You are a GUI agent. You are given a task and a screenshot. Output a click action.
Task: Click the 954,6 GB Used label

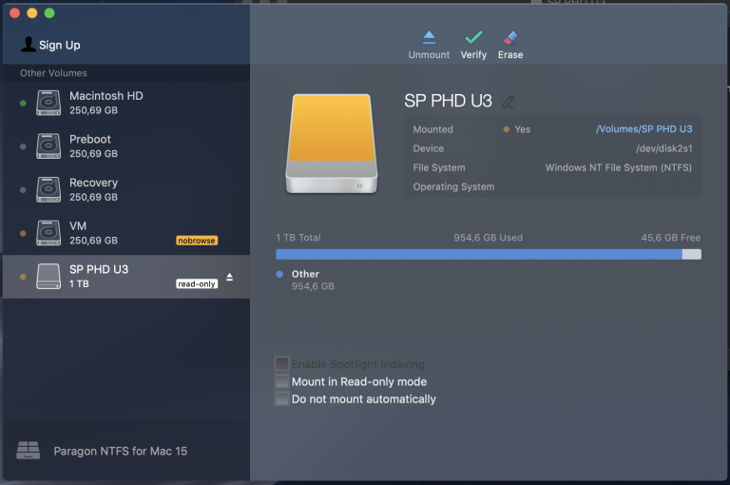click(x=488, y=238)
